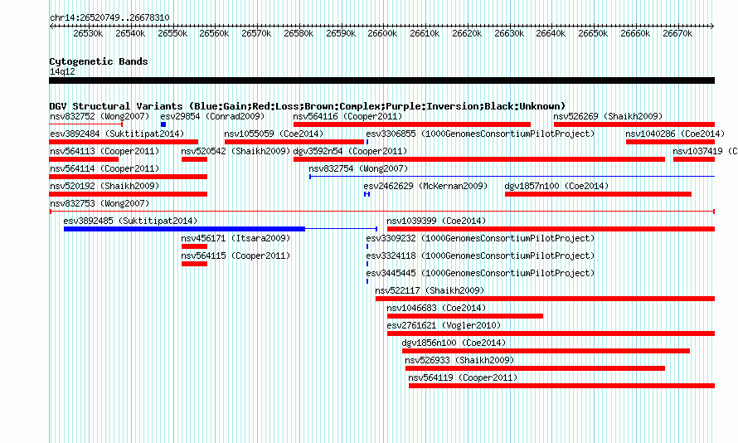This screenshot has height=443, width=738.
Task: Click esv3306855 (1000GenomesConsortiumPilotProject) label
Action: (480, 134)
